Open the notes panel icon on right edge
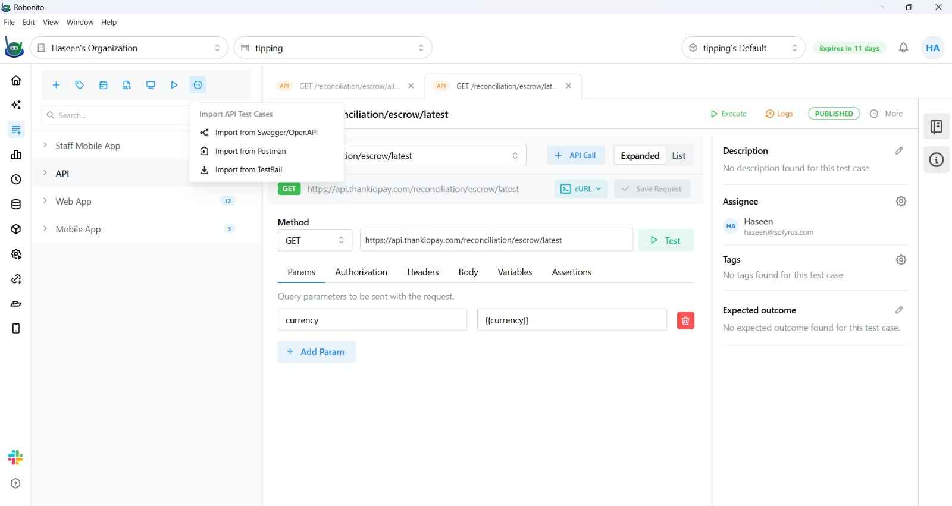This screenshot has height=506, width=952. 937,127
